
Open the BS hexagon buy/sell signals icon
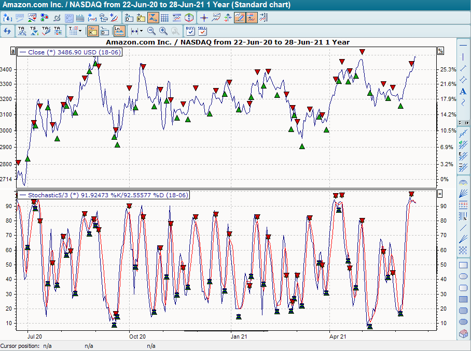pos(189,18)
